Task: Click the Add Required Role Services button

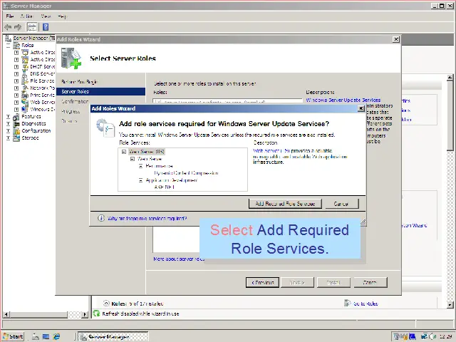Action: [285, 204]
